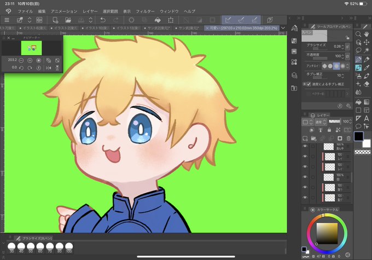The width and height of the screenshot is (372, 260).
Task: Select the text tool A icon
Action: pos(367,118)
